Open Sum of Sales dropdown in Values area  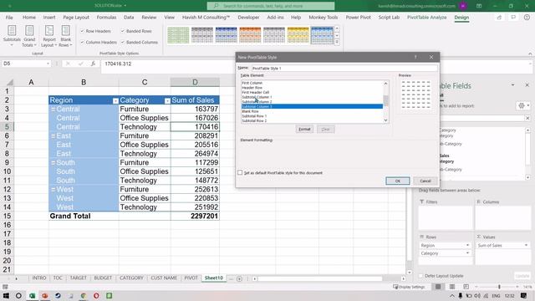click(x=526, y=245)
